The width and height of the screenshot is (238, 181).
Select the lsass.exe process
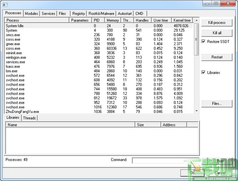[x=99, y=67]
